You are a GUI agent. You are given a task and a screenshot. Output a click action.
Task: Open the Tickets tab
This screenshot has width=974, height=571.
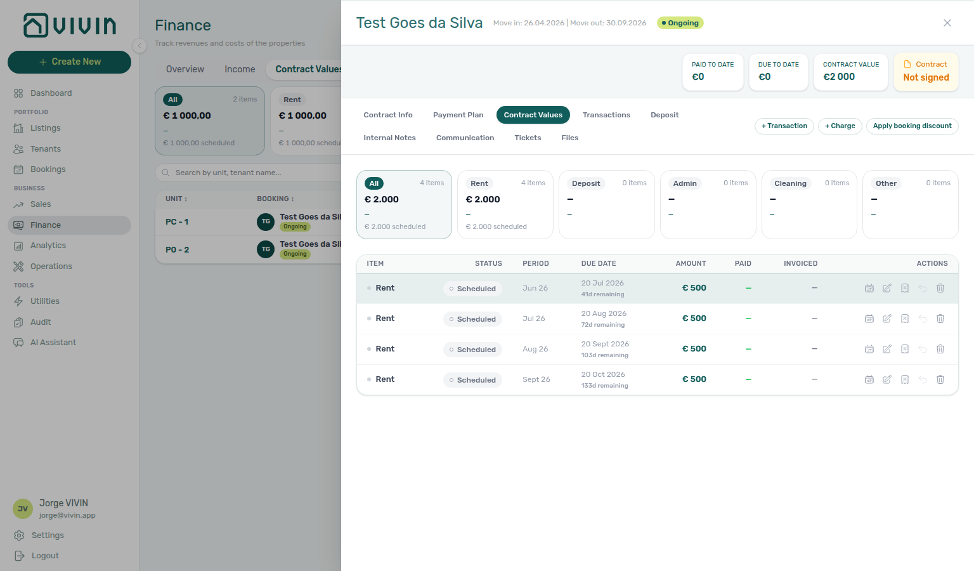pyautogui.click(x=528, y=138)
